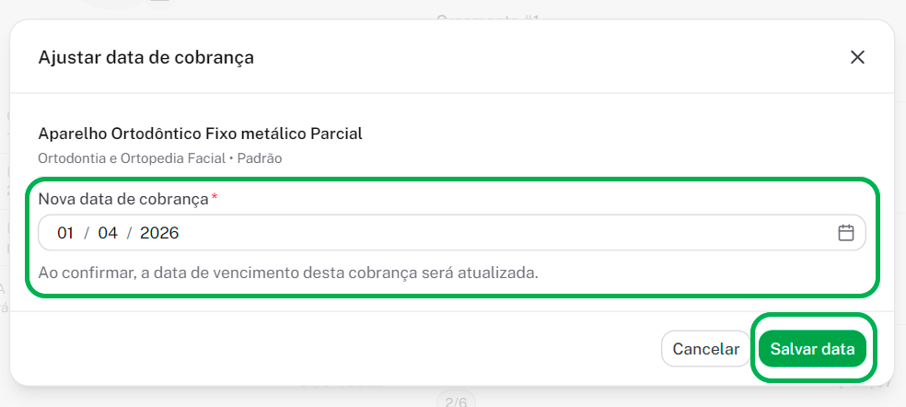Click the Nova data de cobrança label
Image resolution: width=906 pixels, height=407 pixels.
point(123,199)
